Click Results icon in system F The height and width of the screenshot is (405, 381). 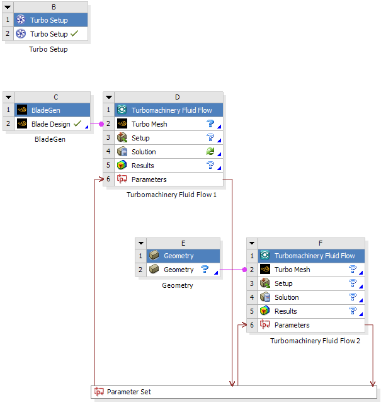click(265, 311)
